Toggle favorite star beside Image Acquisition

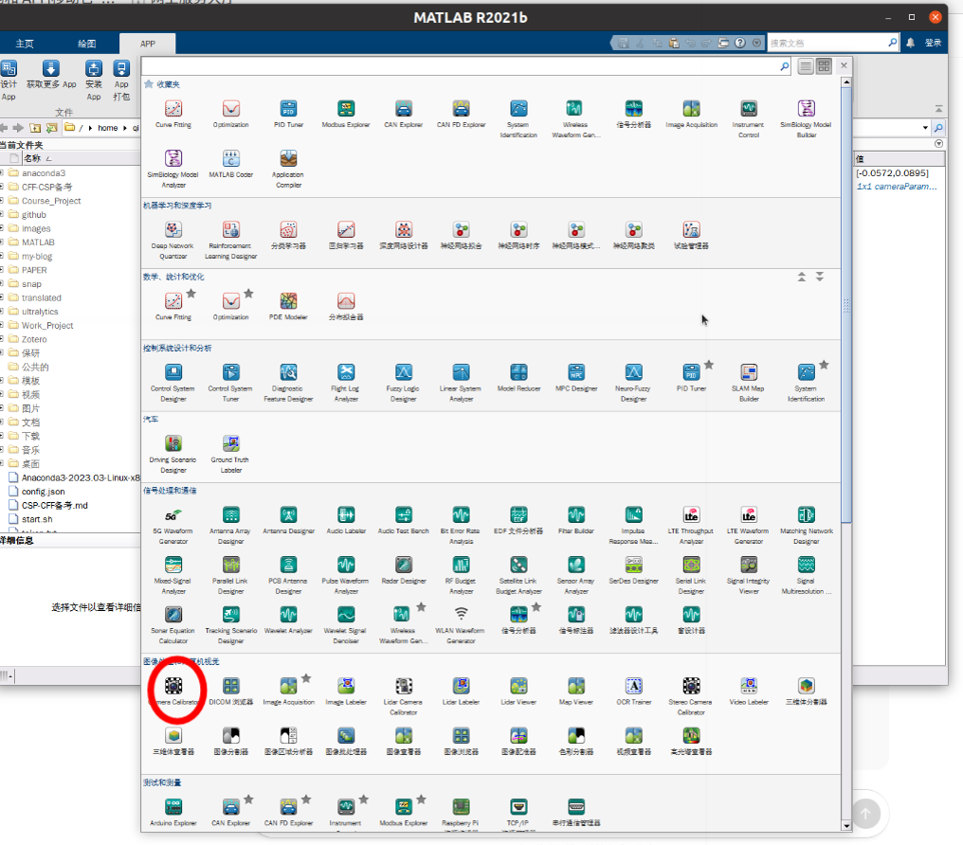click(x=306, y=678)
